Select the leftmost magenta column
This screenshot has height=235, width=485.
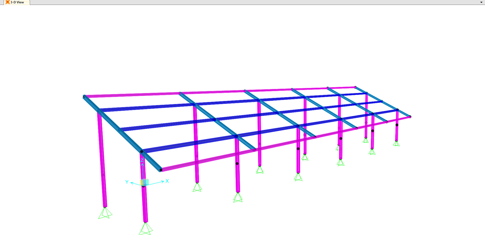(x=102, y=159)
